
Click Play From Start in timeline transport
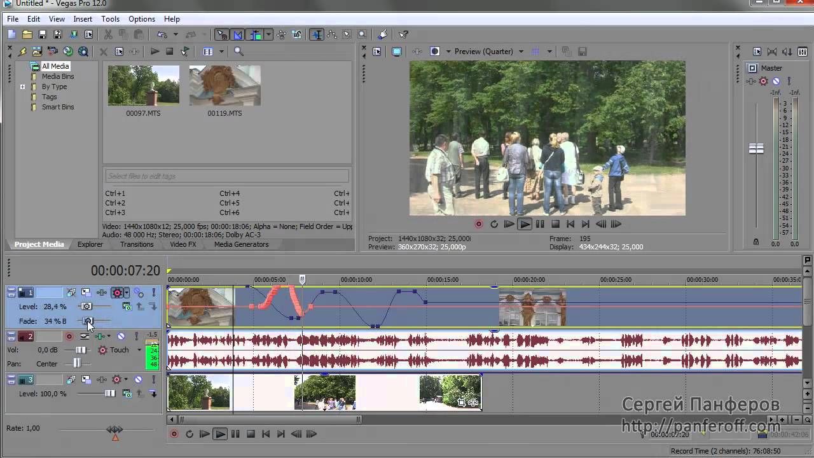coord(205,434)
